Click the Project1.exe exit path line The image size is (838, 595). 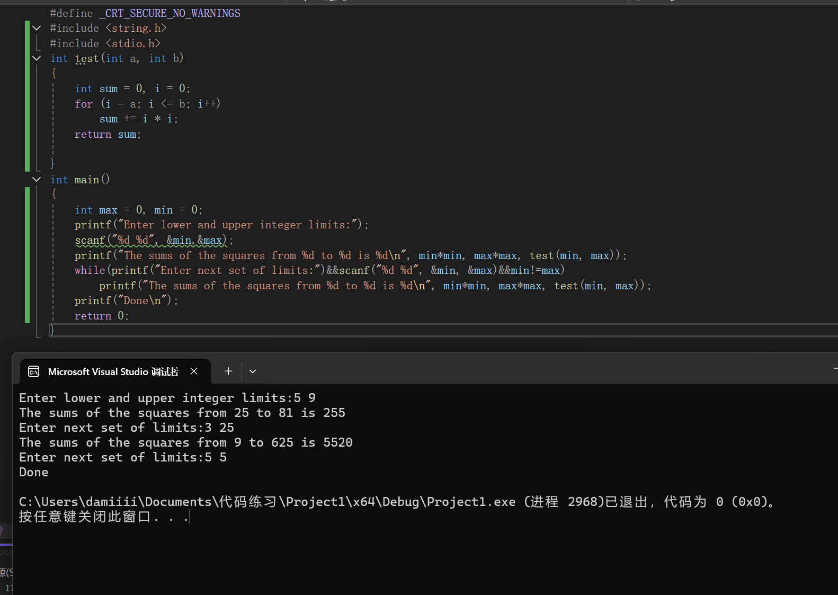(x=398, y=502)
